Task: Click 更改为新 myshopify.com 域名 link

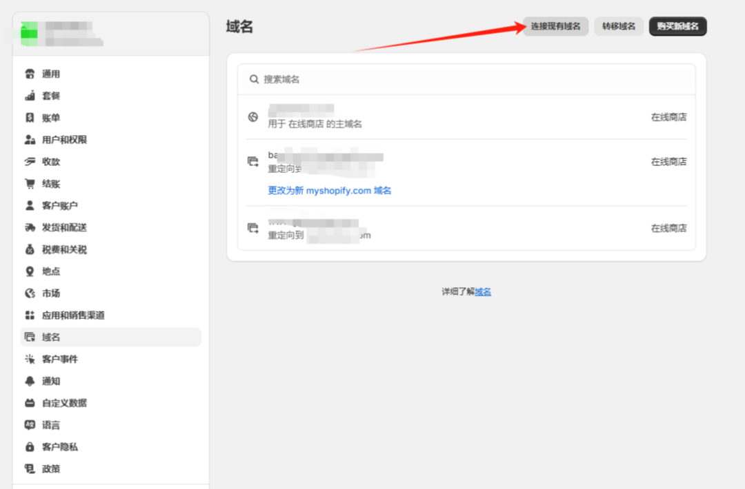Action: point(328,190)
